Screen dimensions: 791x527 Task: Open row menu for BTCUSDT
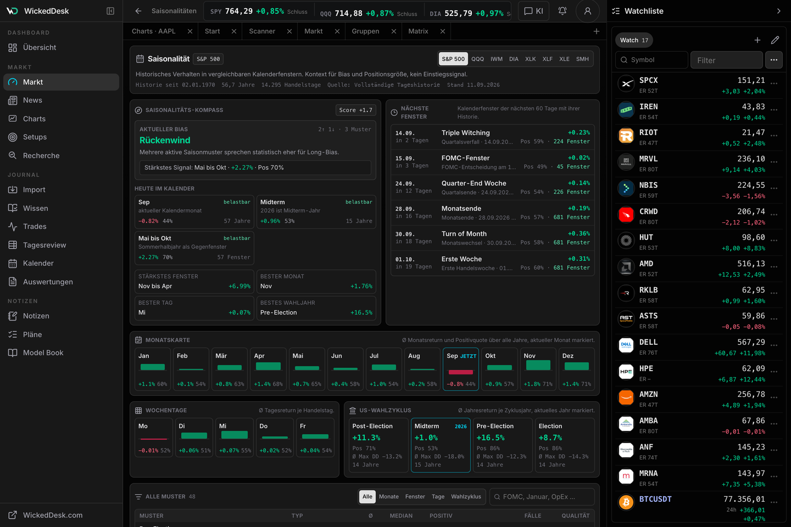[774, 502]
